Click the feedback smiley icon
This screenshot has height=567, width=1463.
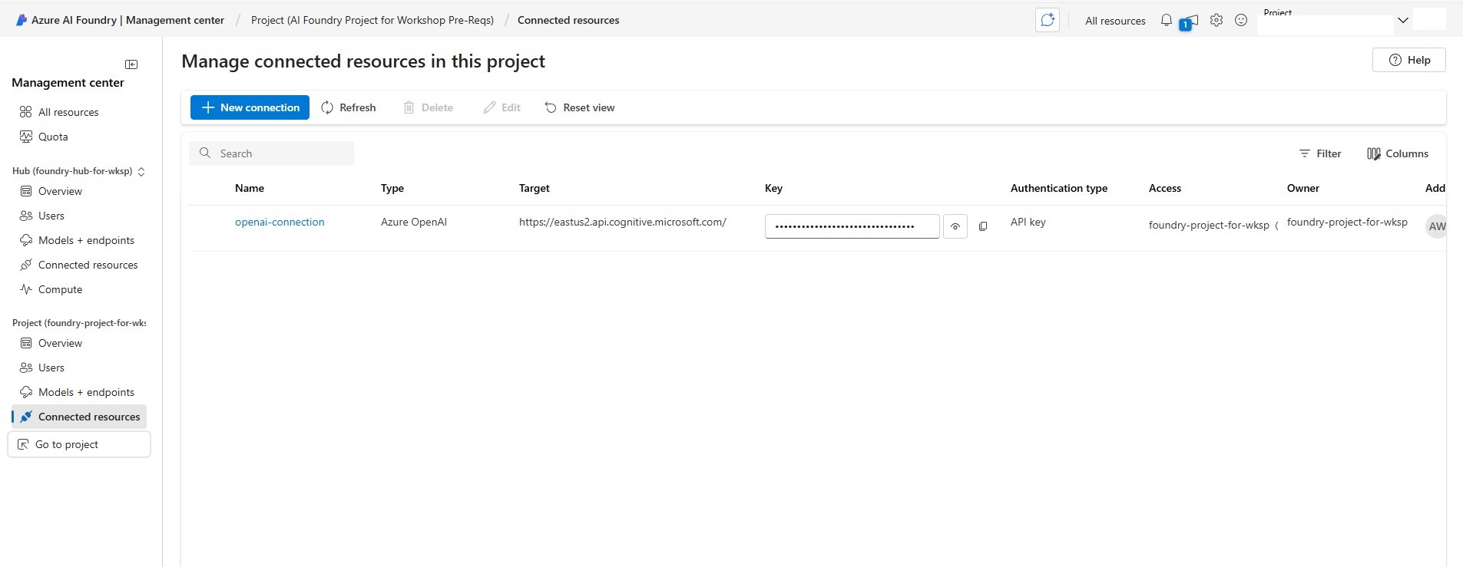[1240, 21]
